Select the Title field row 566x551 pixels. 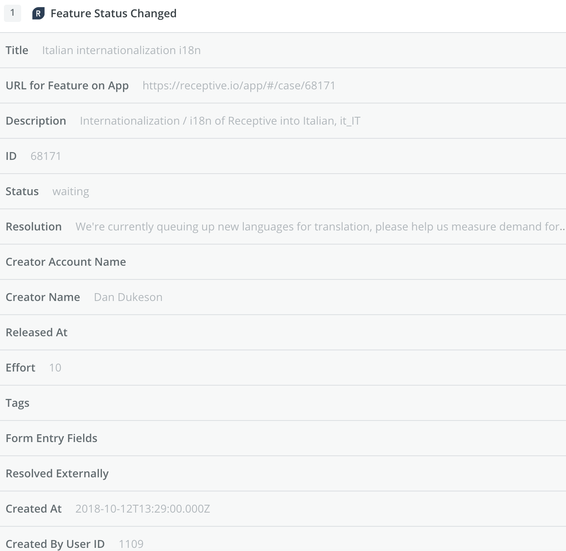point(283,50)
